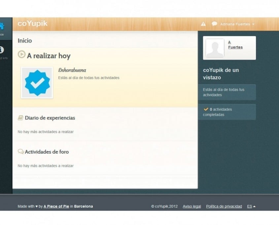Click the text under Actividades de foro
The height and width of the screenshot is (225, 279).
click(x=46, y=166)
